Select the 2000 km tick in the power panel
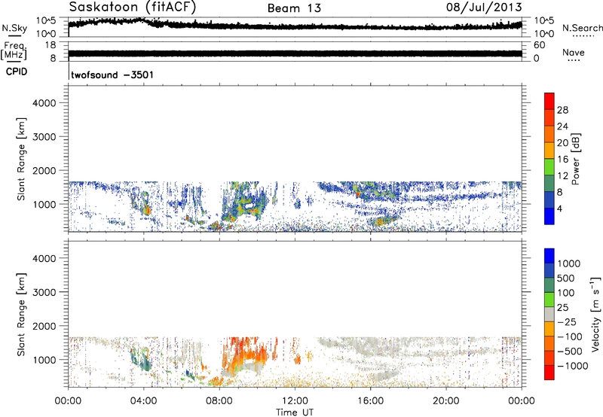603x417 pixels. [x=44, y=170]
